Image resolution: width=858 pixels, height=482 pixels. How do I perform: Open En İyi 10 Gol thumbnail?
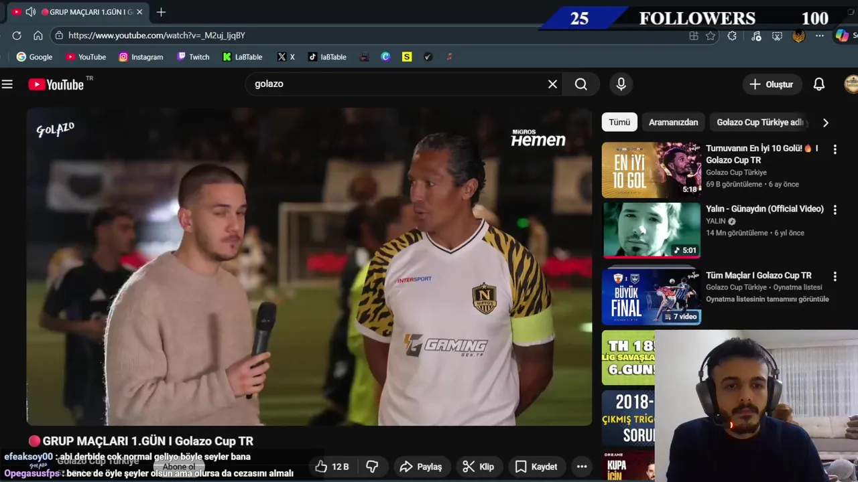[651, 170]
